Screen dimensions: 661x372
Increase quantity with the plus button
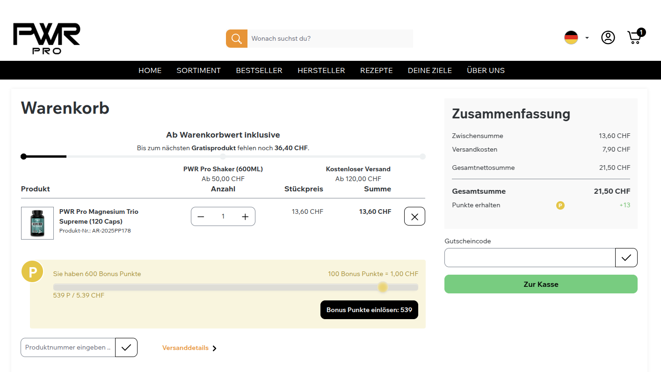tap(245, 217)
